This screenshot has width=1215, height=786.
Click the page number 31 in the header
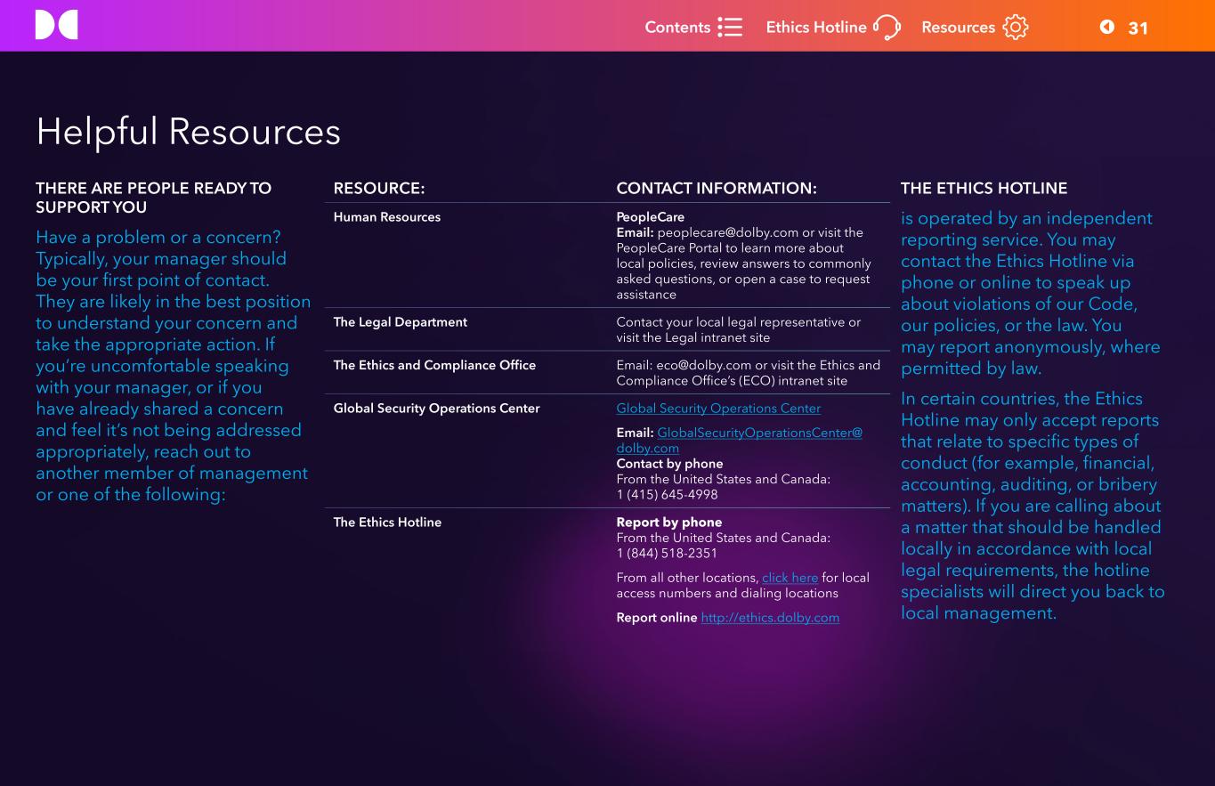[1138, 28]
